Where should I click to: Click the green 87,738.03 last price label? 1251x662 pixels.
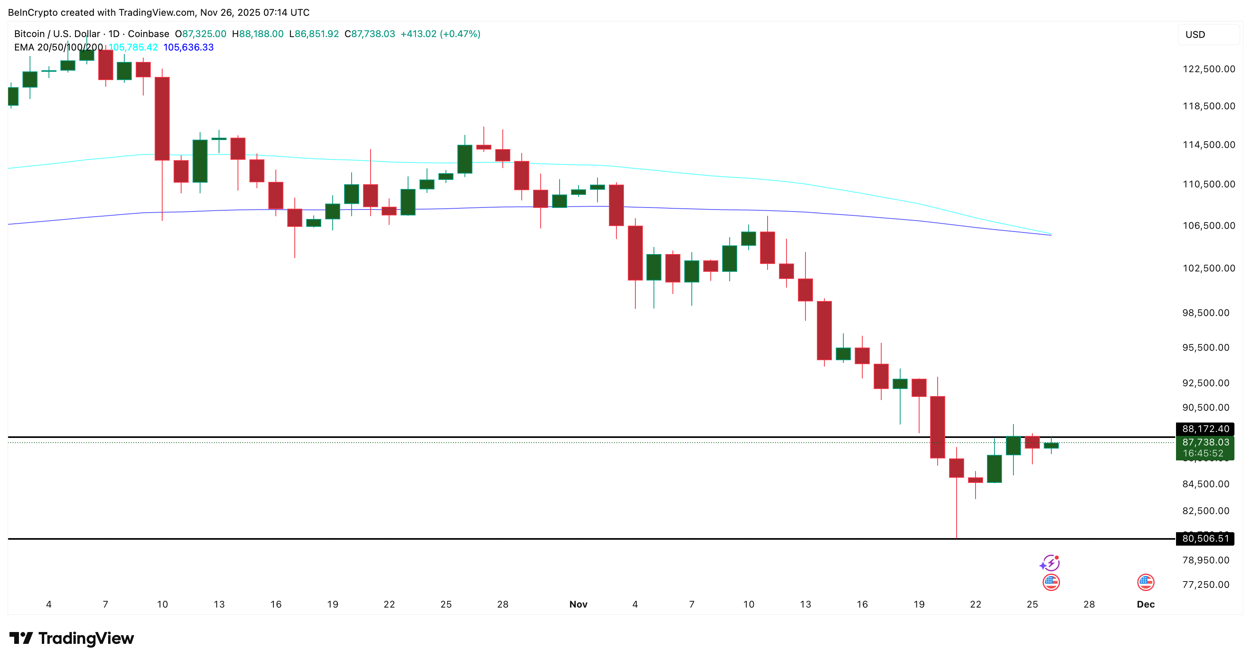[1206, 442]
